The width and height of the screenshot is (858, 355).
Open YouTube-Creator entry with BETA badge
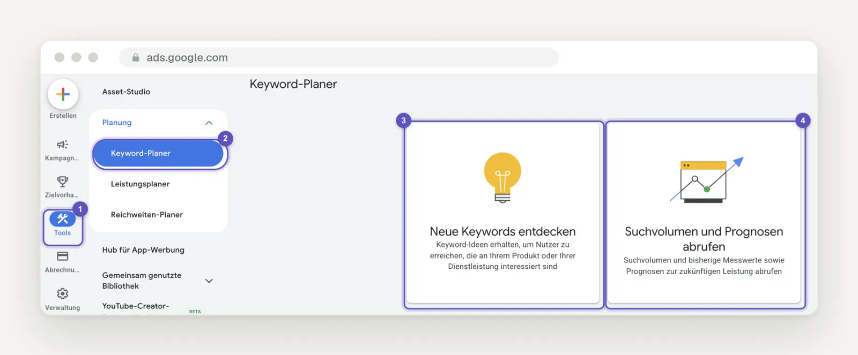136,306
